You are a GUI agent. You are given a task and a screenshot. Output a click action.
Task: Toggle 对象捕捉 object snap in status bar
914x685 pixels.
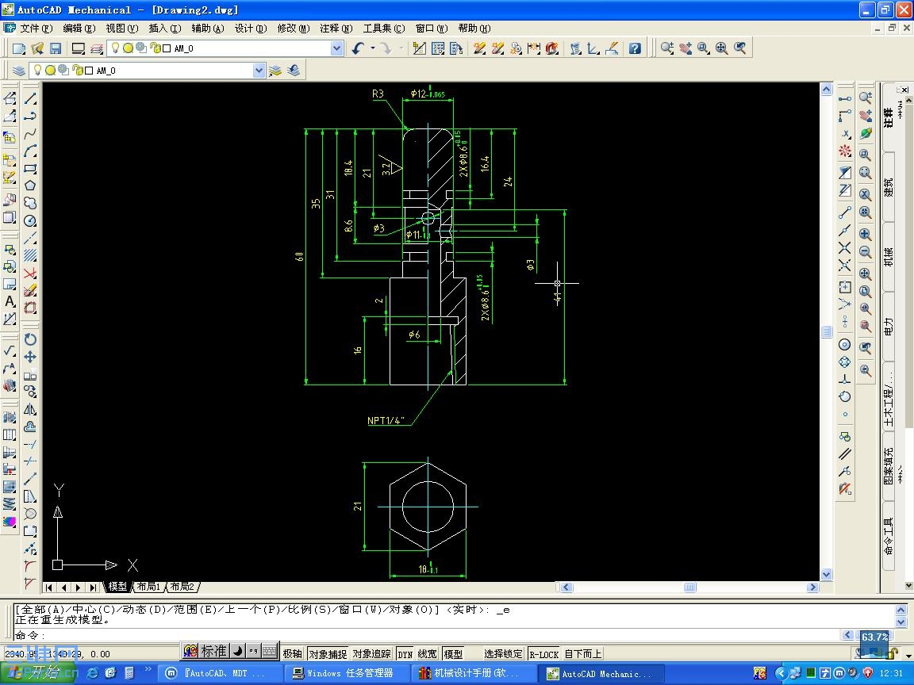(328, 654)
